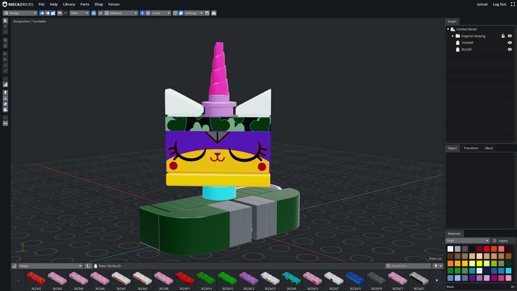
Task: Click the parent folder arrow icon beside Plates
Action: tap(88, 266)
